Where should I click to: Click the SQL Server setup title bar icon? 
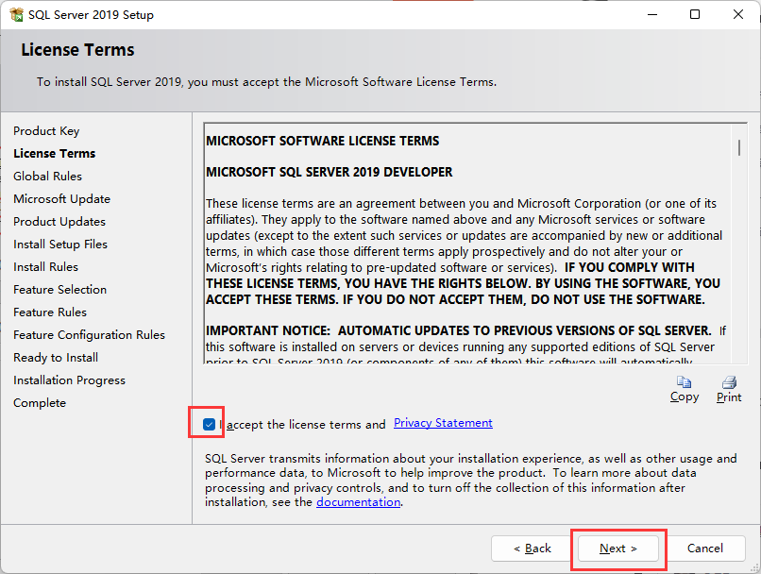pyautogui.click(x=16, y=14)
